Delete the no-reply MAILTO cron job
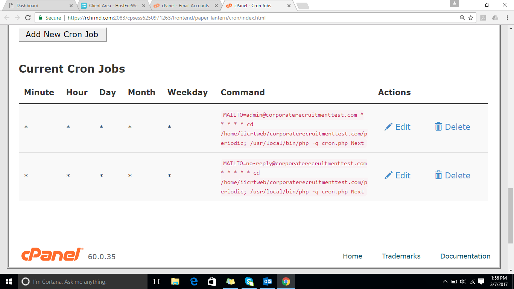This screenshot has width=514, height=289. (453, 175)
